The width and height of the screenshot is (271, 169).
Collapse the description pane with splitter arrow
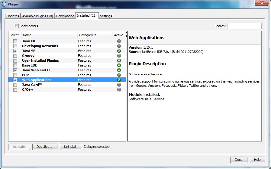tap(127, 33)
